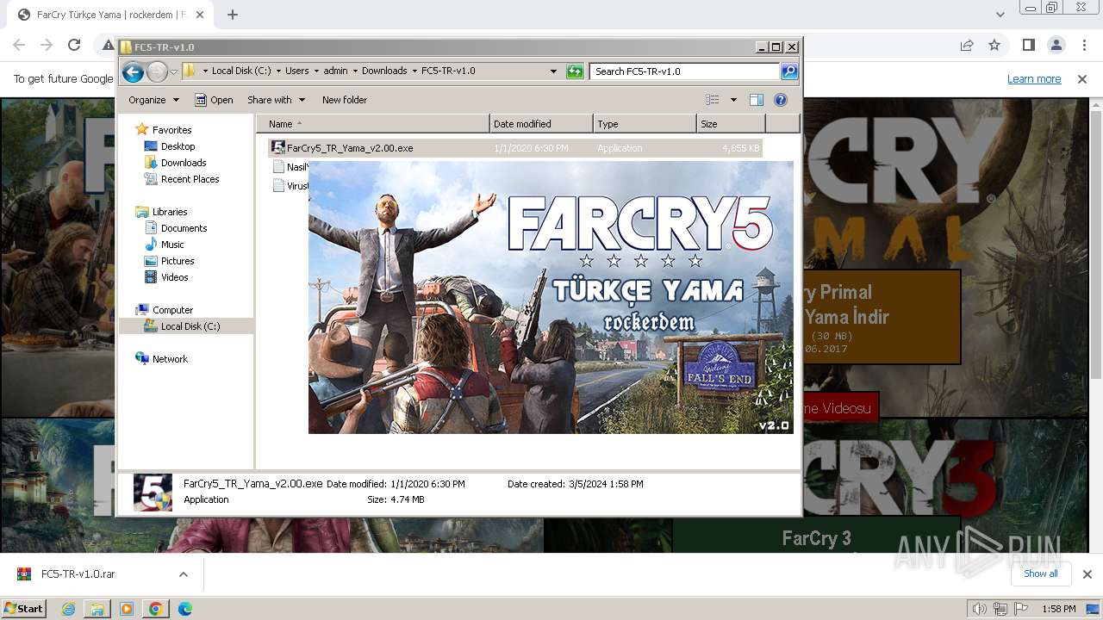Bookmark this page with star icon
This screenshot has height=620, width=1103.
[994, 46]
